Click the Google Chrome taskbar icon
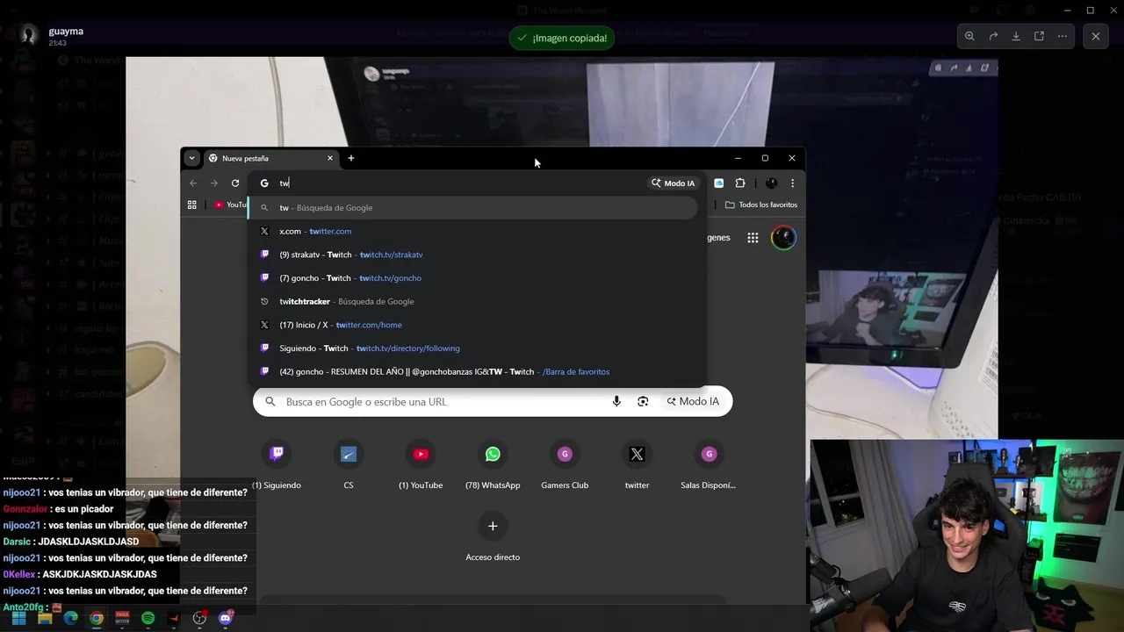 point(97,618)
